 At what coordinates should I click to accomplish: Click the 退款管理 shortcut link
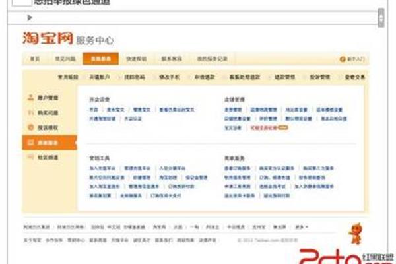285,77
